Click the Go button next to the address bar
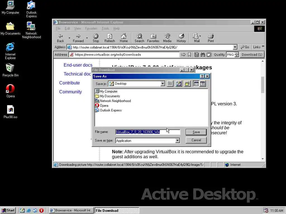Screen dimensions: 286x214 (245, 47)
